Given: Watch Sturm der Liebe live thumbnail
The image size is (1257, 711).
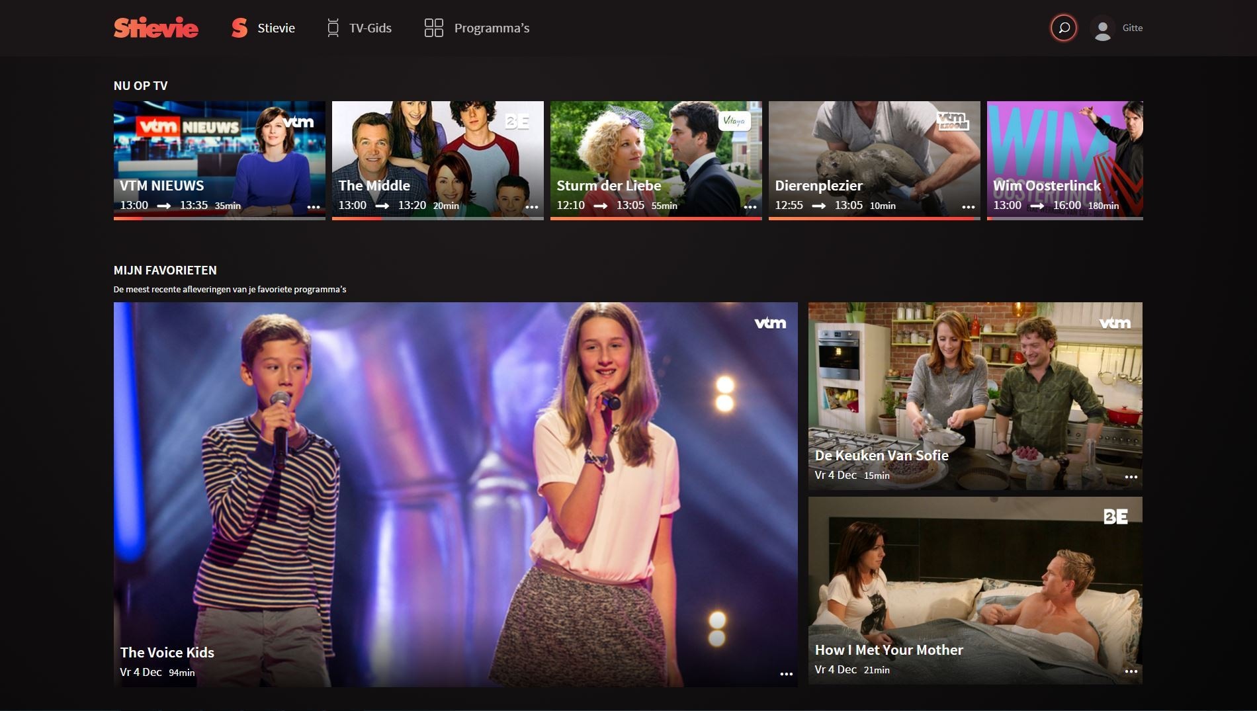Looking at the screenshot, I should pos(656,159).
